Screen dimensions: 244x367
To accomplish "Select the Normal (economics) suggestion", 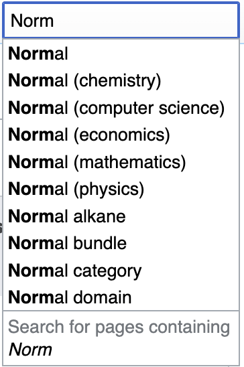I will (x=121, y=135).
